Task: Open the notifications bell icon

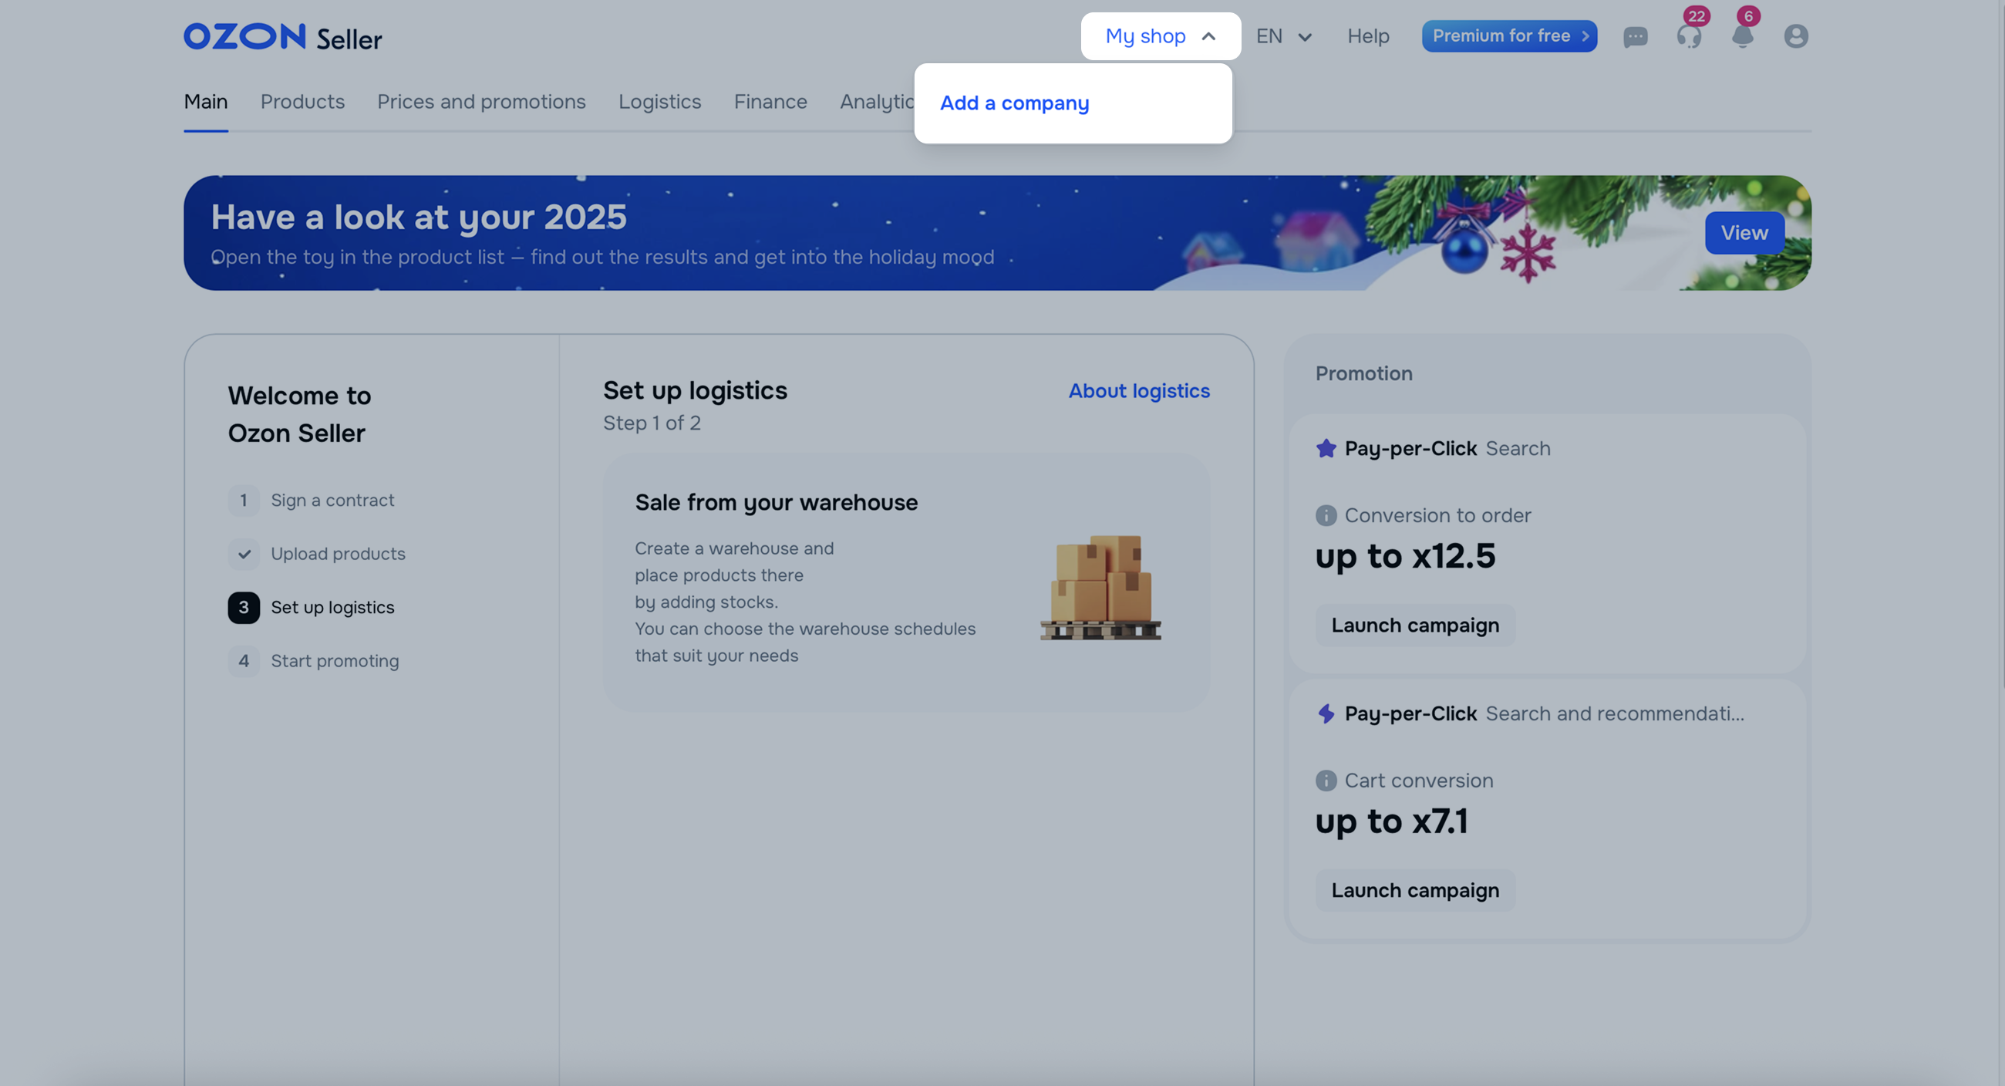Action: coord(1742,36)
